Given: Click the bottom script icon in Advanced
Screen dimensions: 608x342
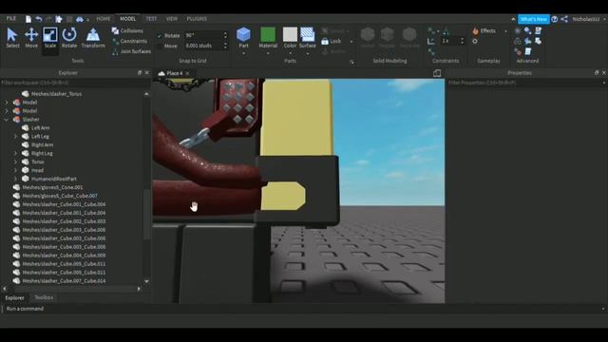Looking at the screenshot, I should pos(528,51).
